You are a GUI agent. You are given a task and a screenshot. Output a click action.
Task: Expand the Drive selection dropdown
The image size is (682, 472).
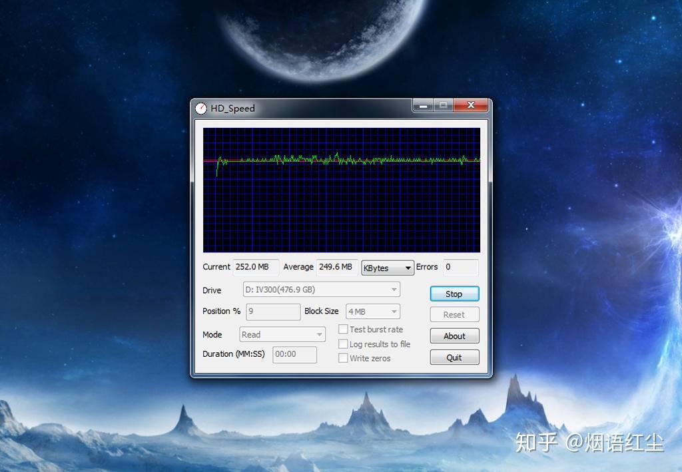[322, 290]
